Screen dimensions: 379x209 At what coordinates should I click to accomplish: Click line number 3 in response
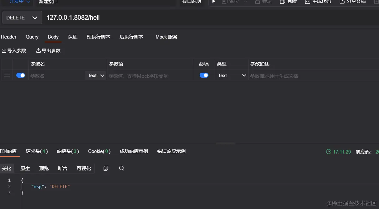pyautogui.click(x=9, y=193)
